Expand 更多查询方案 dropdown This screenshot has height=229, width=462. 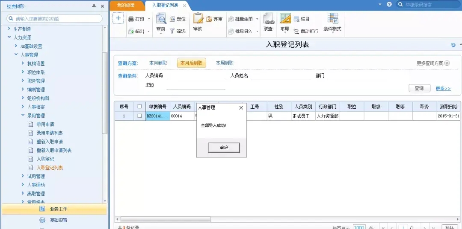(447, 63)
